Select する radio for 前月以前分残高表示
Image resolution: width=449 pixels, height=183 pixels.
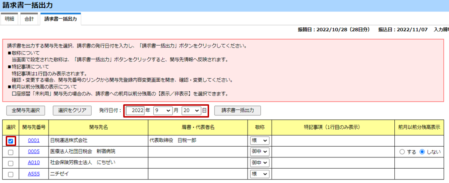click(x=402, y=152)
